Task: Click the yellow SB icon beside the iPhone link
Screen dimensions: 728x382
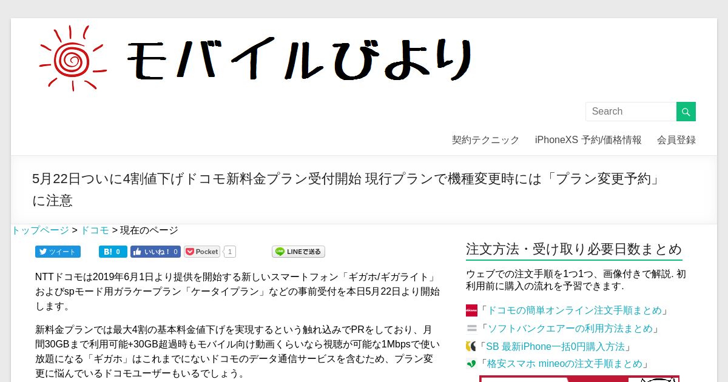Action: click(x=471, y=347)
